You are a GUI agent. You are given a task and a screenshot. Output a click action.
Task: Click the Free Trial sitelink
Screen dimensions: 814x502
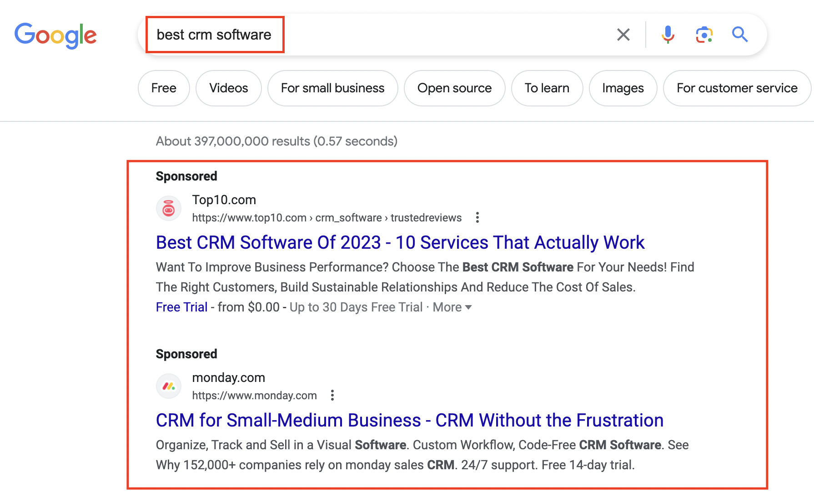tap(182, 307)
